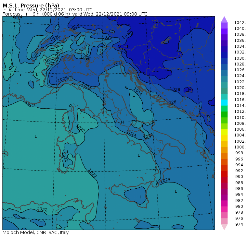Screen dimensions: 247x237
Task: Click the "1030" contour label on the map
Action: [x=127, y=36]
